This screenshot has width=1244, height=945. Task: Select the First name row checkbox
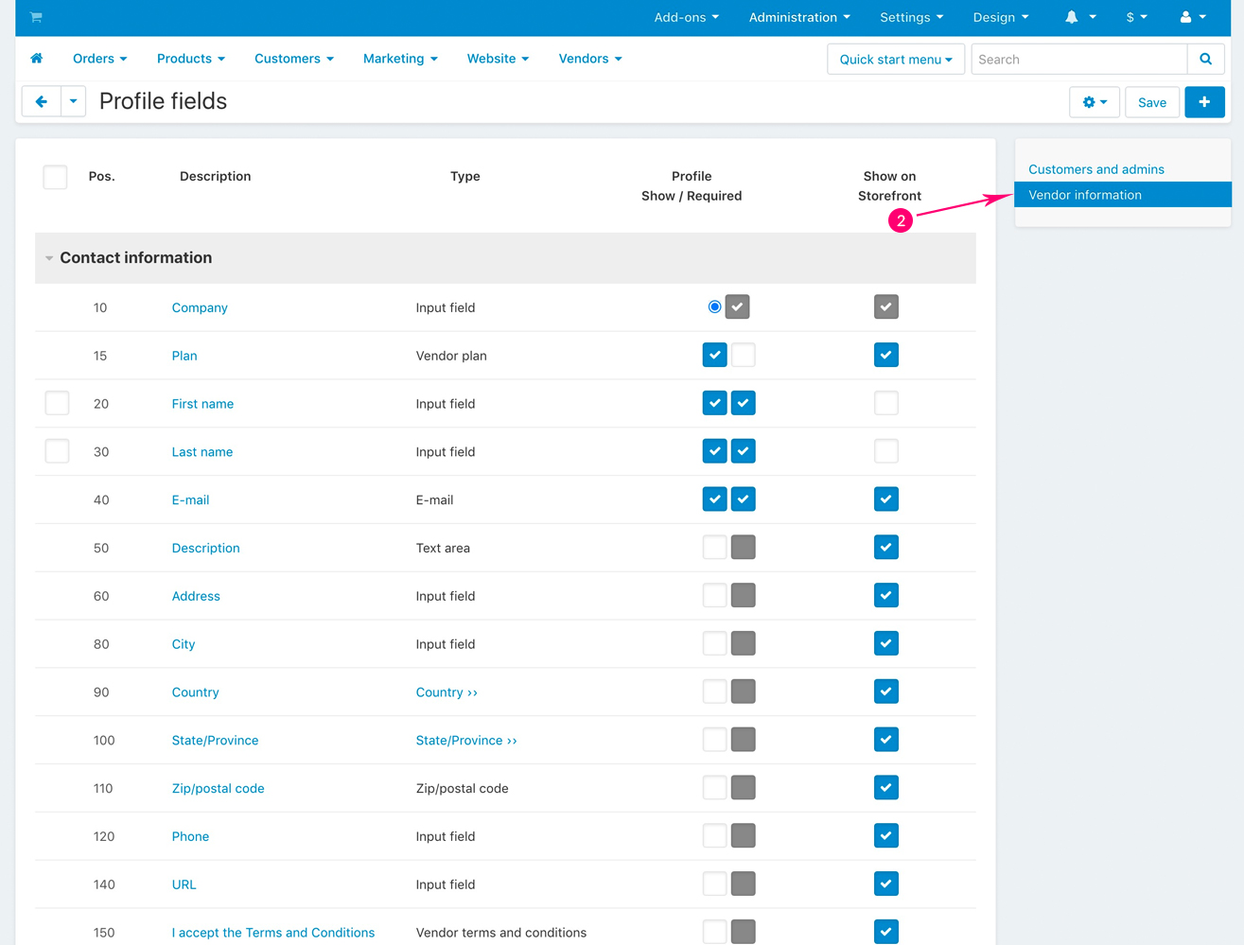click(57, 404)
